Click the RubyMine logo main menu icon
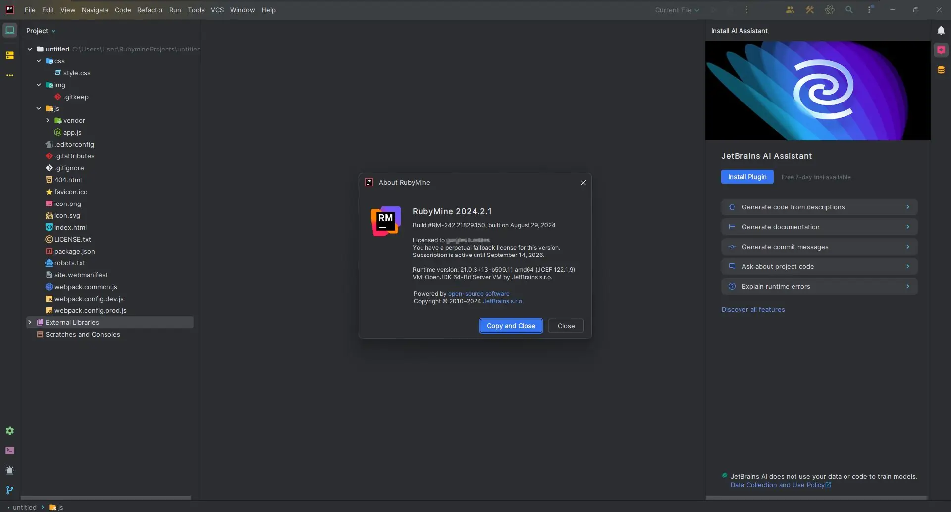Viewport: 951px width, 512px height. [10, 10]
